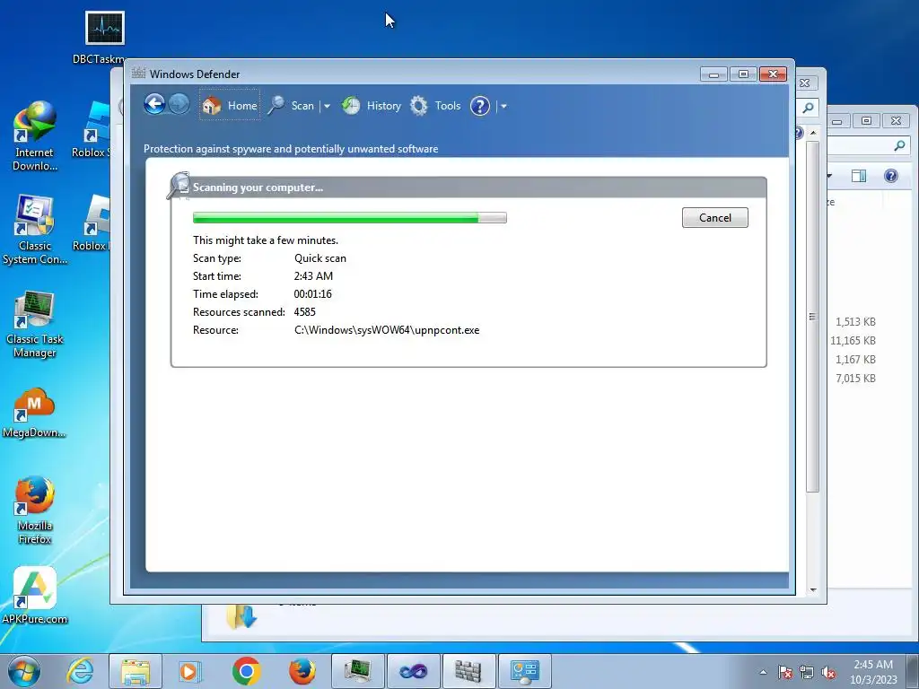Launch Google Chrome from the taskbar
The image size is (919, 689).
246,671
